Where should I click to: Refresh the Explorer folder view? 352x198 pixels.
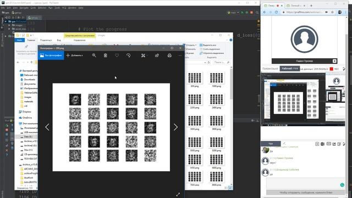pos(209,62)
